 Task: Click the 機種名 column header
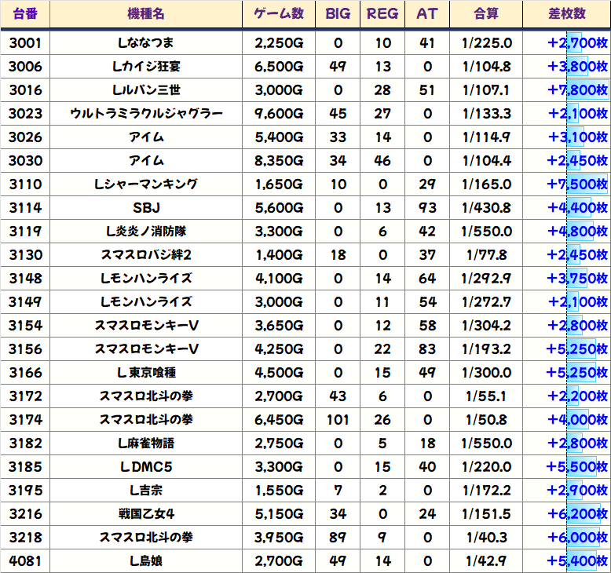pos(146,14)
